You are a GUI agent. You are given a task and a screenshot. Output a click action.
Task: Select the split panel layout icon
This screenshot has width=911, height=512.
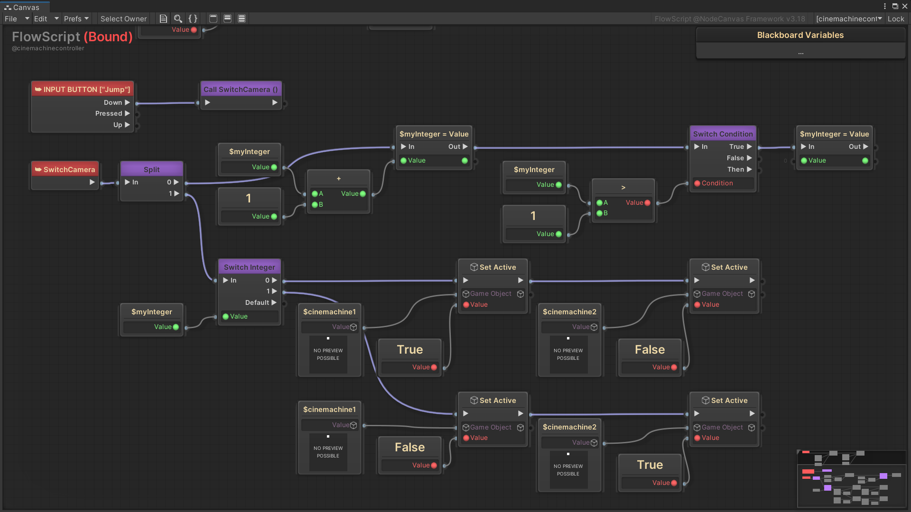coord(227,18)
